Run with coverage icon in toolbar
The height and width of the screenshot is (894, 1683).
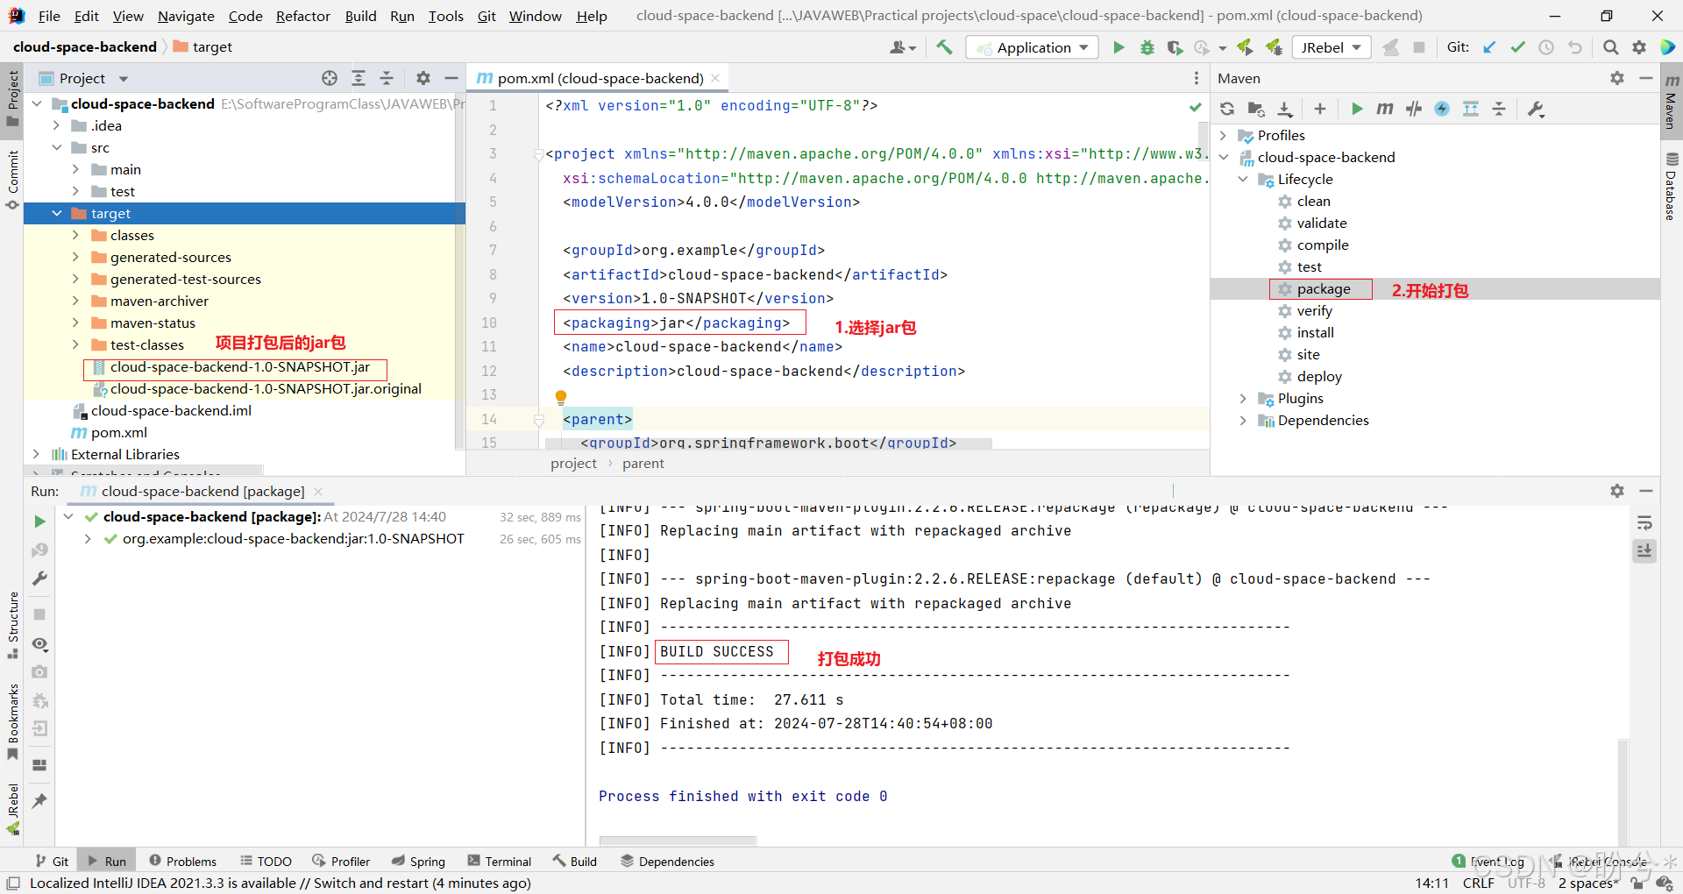point(1175,47)
